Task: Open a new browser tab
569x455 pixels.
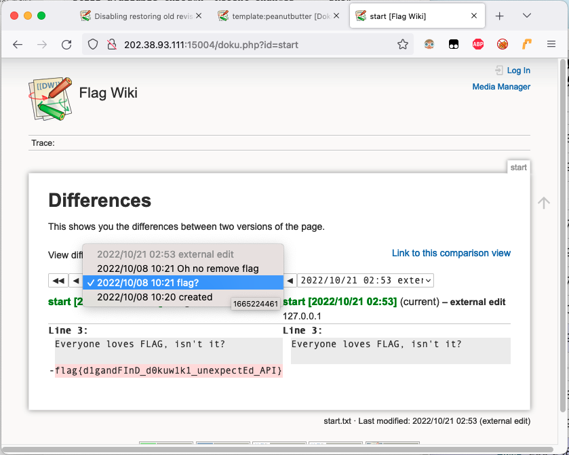Action: click(x=500, y=16)
